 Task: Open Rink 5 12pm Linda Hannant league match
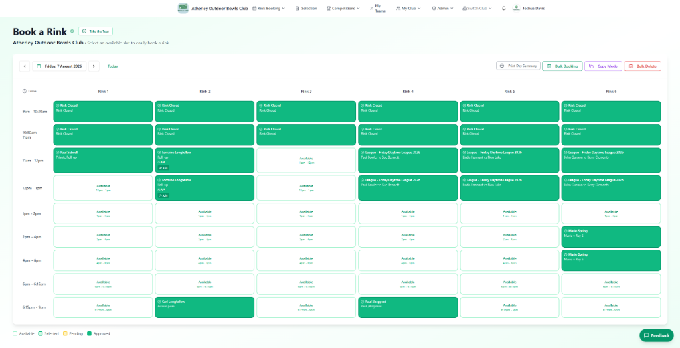point(509,188)
